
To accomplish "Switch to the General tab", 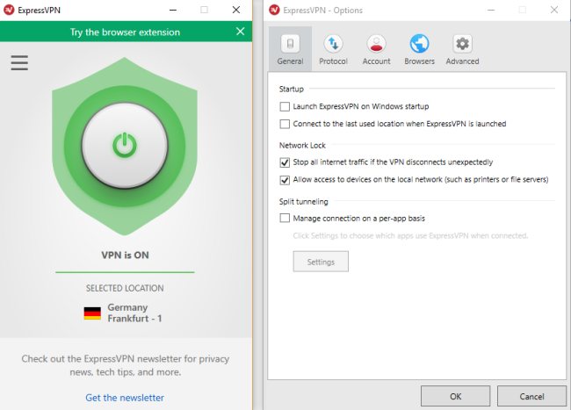I will (290, 49).
